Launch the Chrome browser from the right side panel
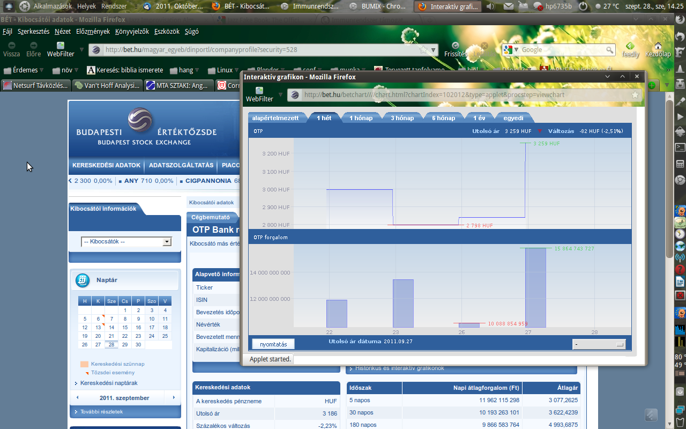The image size is (686, 429). [680, 180]
